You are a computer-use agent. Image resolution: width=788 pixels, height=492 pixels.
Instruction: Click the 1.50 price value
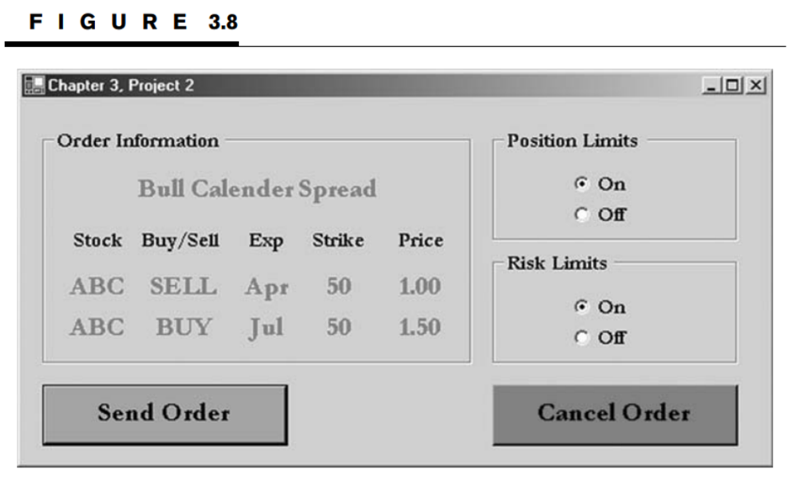[420, 327]
